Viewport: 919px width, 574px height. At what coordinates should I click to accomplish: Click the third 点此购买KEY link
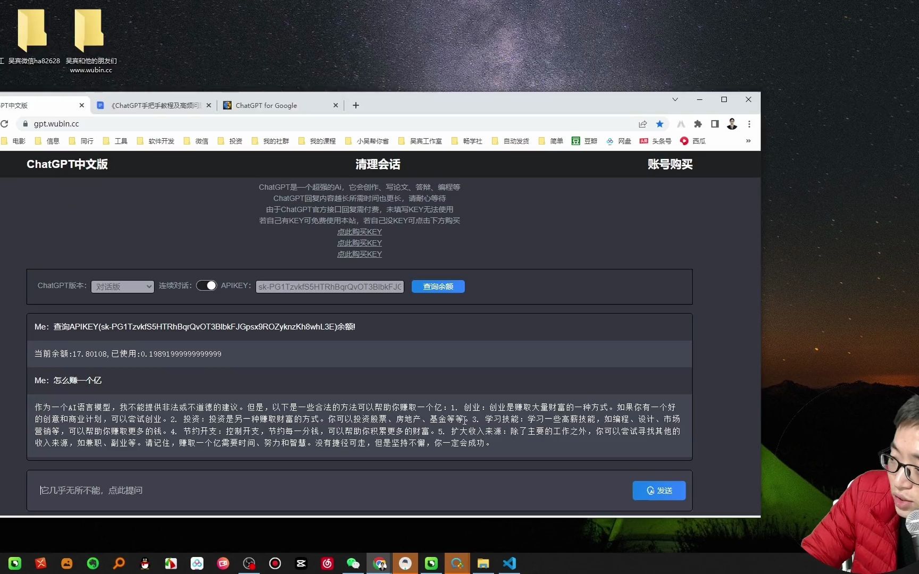click(x=360, y=254)
